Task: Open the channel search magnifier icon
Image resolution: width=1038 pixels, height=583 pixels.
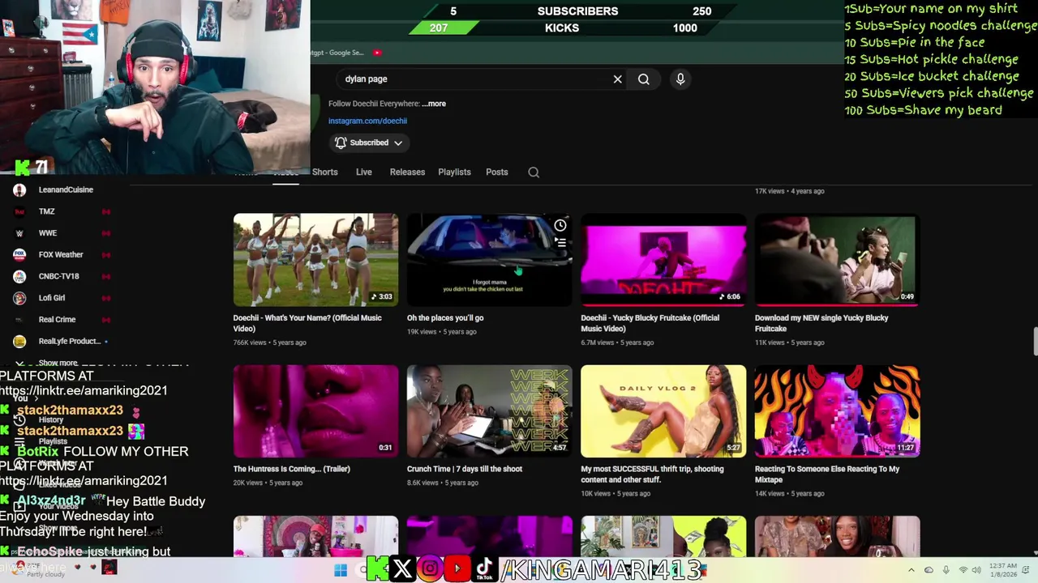Action: click(534, 172)
